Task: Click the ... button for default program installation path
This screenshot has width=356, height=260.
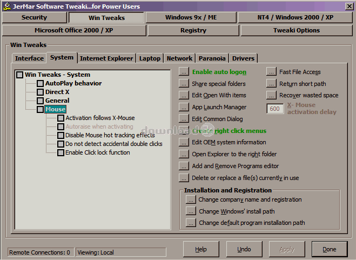Action: point(191,223)
